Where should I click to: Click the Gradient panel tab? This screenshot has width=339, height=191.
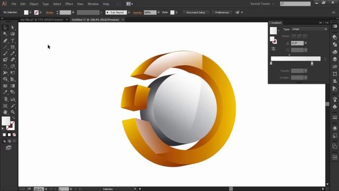276,23
